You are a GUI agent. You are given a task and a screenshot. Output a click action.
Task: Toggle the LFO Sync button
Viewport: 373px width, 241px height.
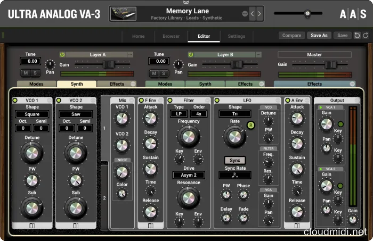coord(235,160)
